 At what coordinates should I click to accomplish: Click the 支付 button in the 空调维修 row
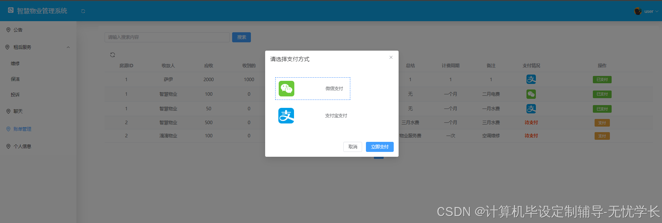tap(602, 136)
